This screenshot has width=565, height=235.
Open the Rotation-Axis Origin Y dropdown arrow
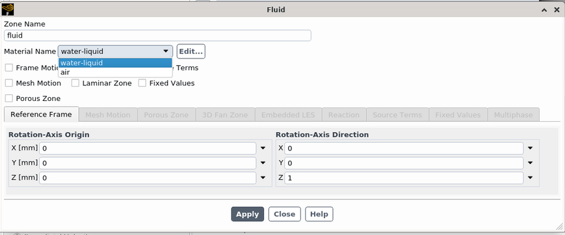(263, 163)
